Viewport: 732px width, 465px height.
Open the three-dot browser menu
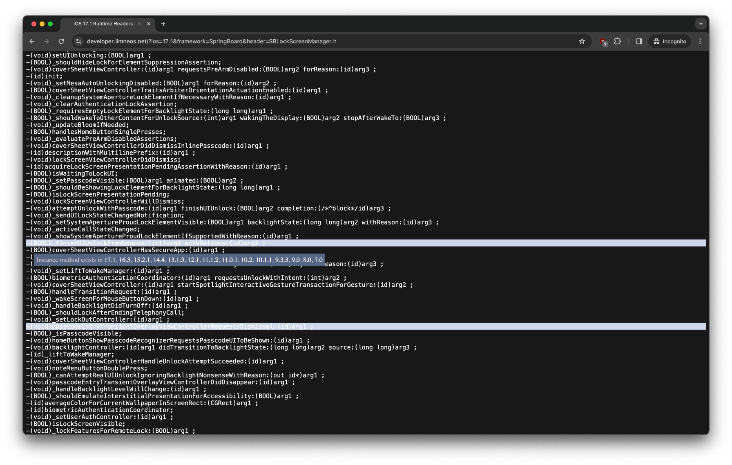click(x=700, y=41)
